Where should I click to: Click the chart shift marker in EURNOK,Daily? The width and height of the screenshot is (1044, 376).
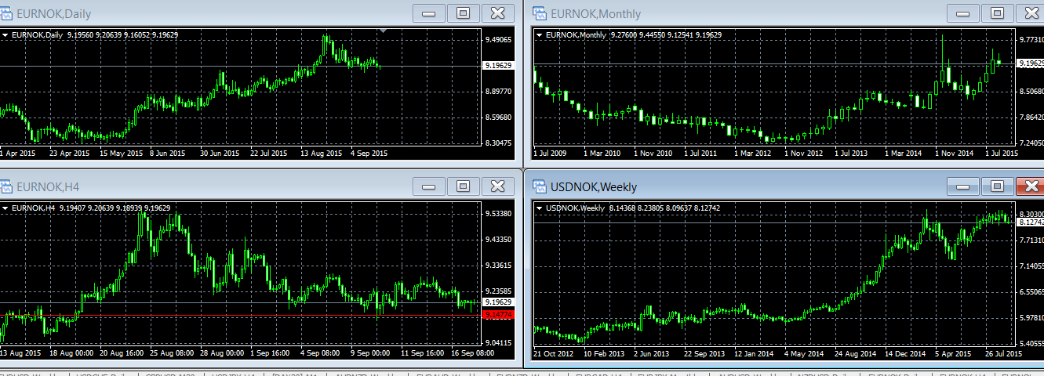pos(382,31)
